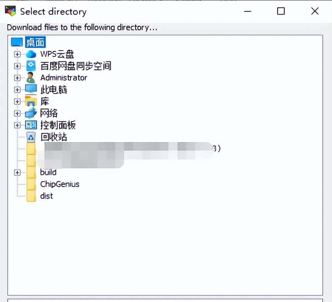Click the 百度网盘同步空间 sync icon
This screenshot has height=302, width=332.
pyautogui.click(x=31, y=66)
